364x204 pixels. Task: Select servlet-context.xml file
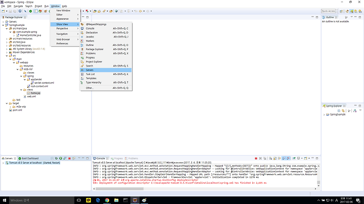(42, 83)
